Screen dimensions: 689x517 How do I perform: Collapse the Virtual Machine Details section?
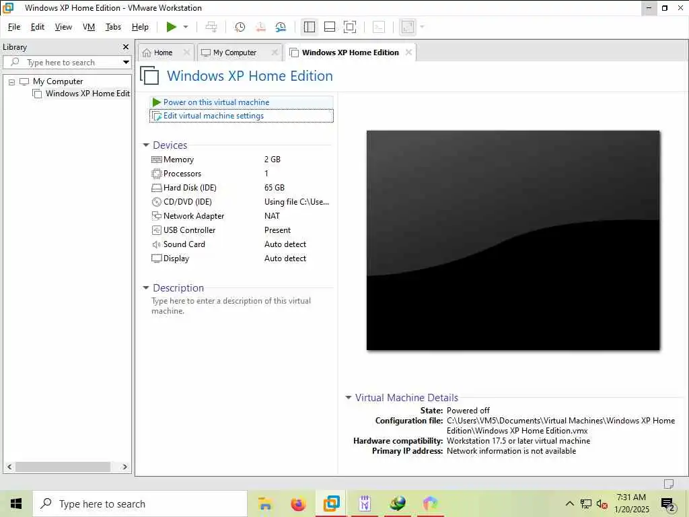pyautogui.click(x=348, y=397)
